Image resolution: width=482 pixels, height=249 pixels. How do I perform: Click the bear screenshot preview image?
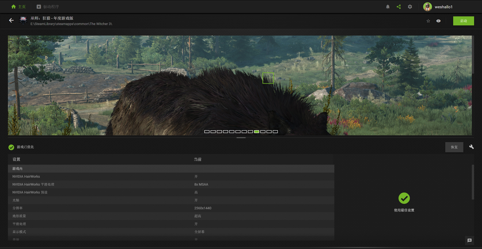240,85
